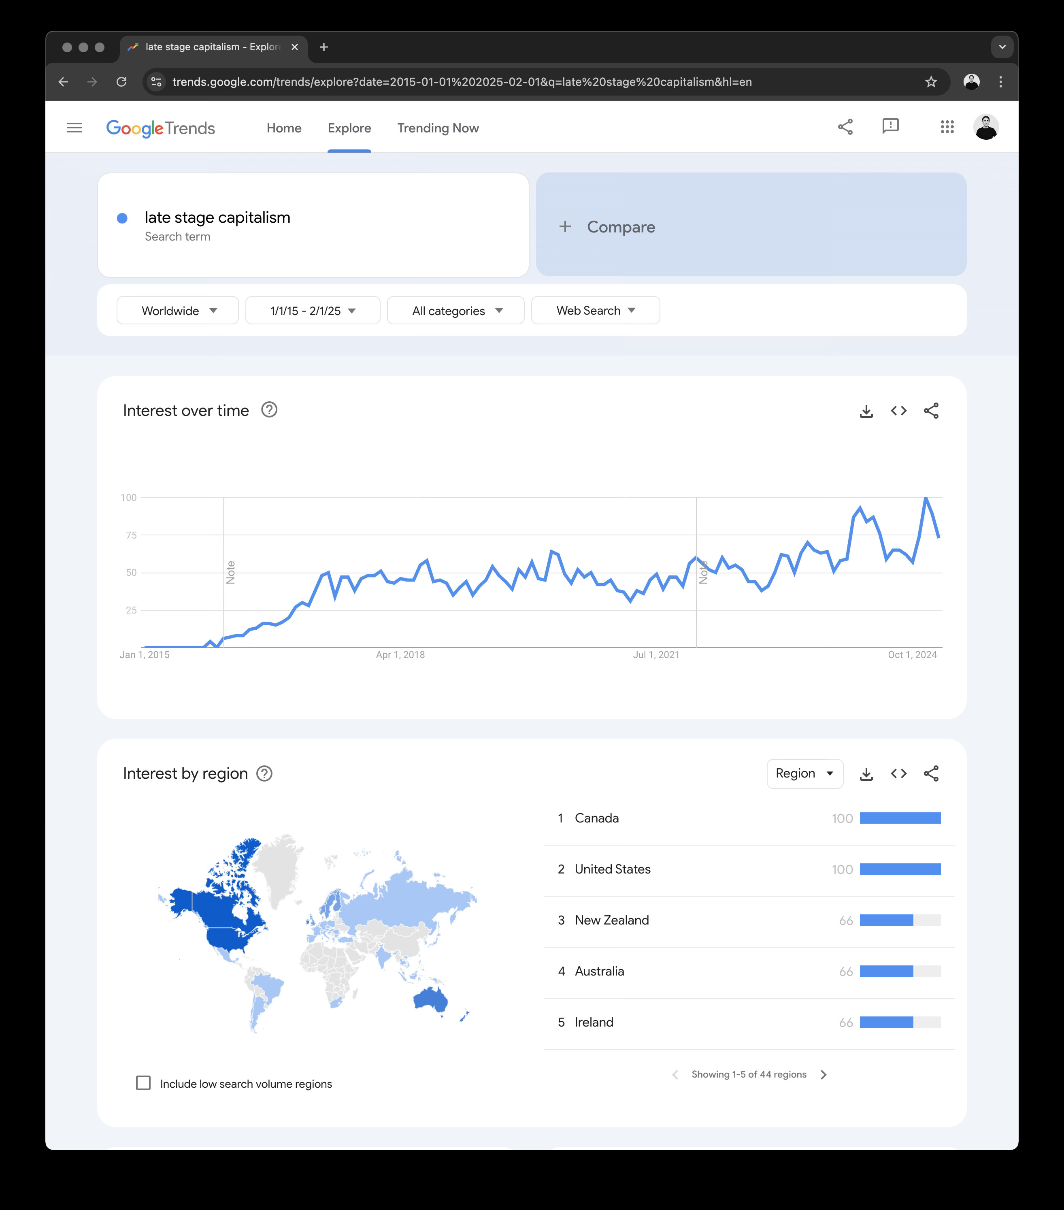This screenshot has width=1064, height=1210.
Task: Open Google apps grid
Action: (x=947, y=127)
